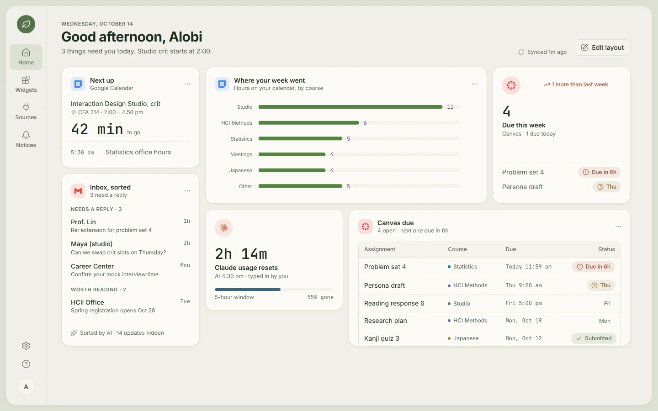This screenshot has height=411, width=658.
Task: Open the user avatar labeled A
Action: click(26, 387)
